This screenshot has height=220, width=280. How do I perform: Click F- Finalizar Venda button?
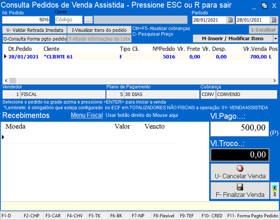pyautogui.click(x=240, y=190)
